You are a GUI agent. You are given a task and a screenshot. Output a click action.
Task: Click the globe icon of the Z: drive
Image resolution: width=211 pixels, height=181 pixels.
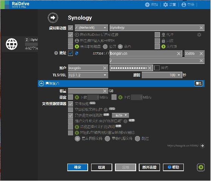[x=12, y=44]
